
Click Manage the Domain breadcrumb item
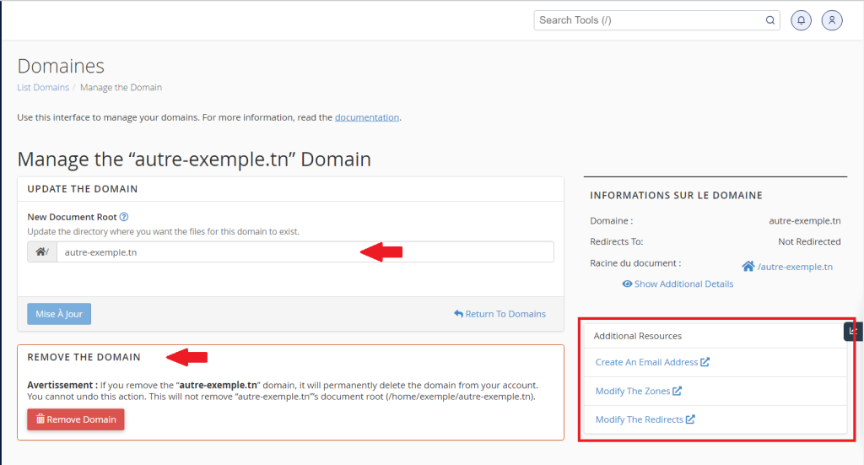121,88
